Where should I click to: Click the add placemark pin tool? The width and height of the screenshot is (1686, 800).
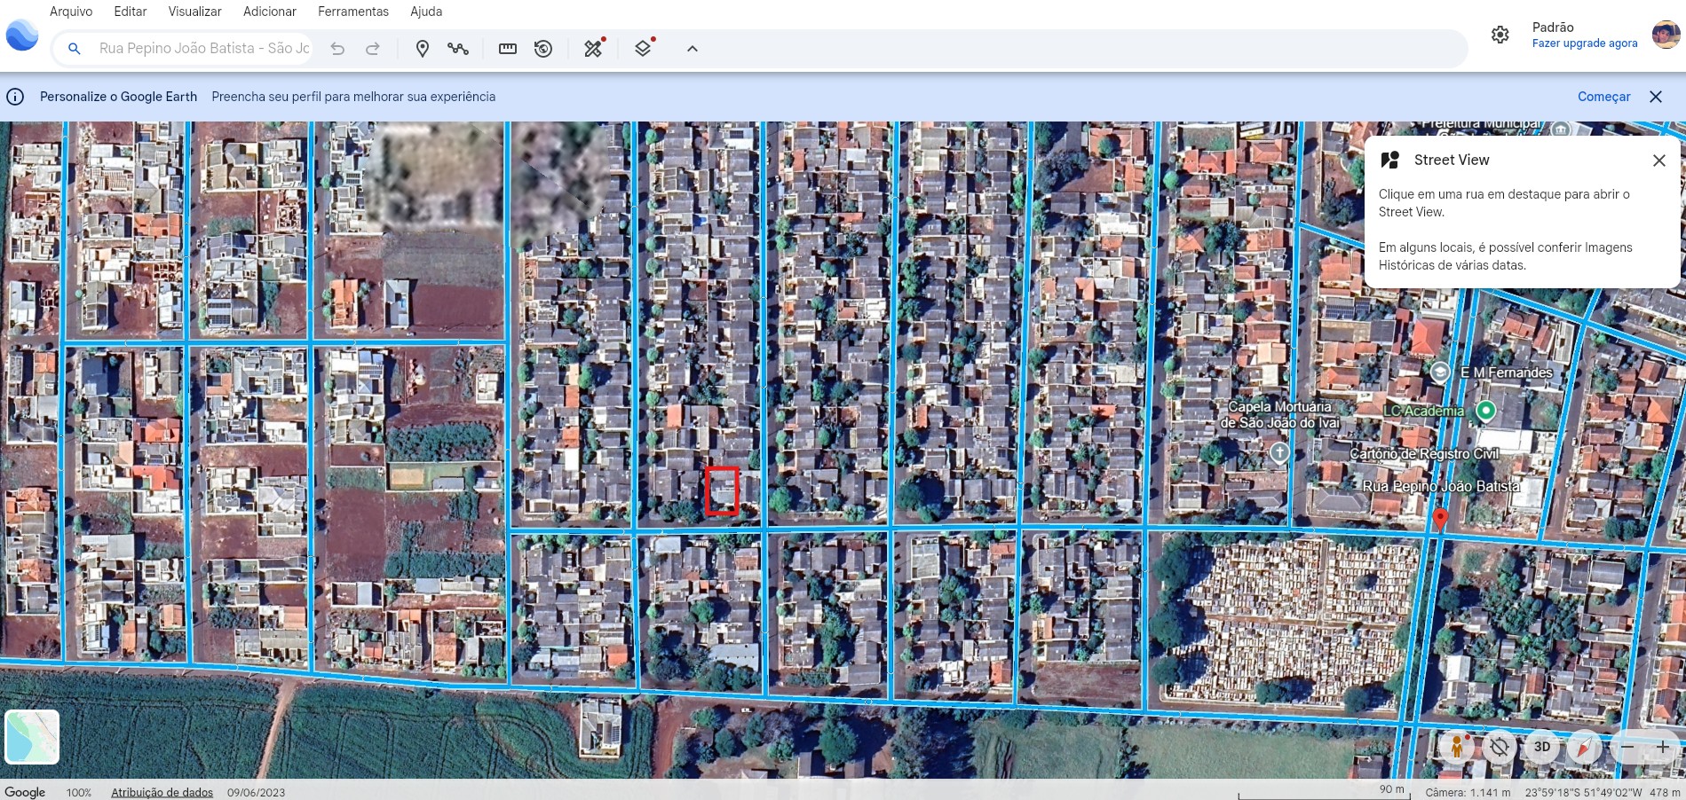pyautogui.click(x=423, y=49)
